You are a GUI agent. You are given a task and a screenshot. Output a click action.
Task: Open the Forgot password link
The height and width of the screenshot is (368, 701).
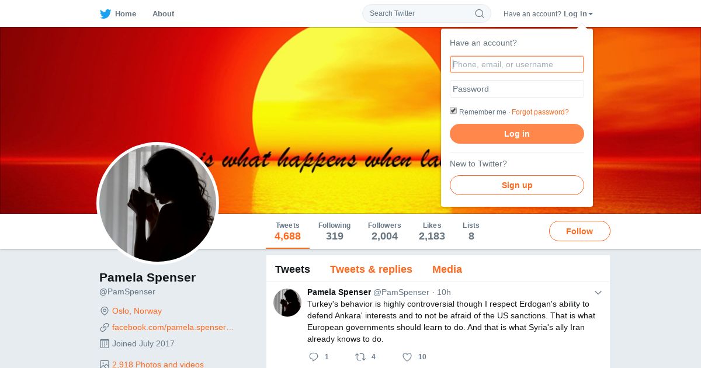(540, 112)
